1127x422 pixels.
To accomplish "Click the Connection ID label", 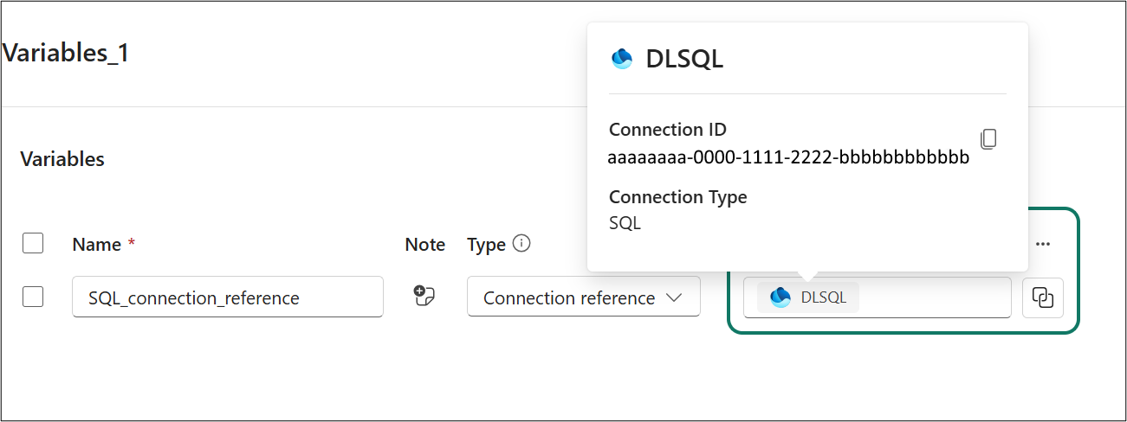I will coord(668,130).
